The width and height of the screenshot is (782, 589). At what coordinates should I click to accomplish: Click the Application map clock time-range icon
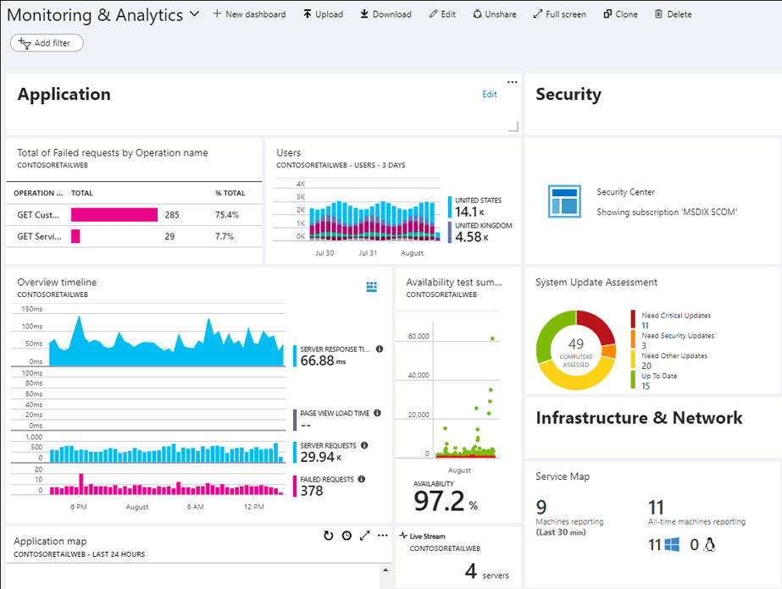(347, 536)
